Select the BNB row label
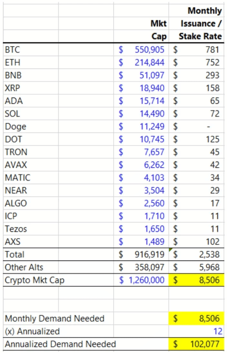The height and width of the screenshot is (353, 227). (13, 75)
